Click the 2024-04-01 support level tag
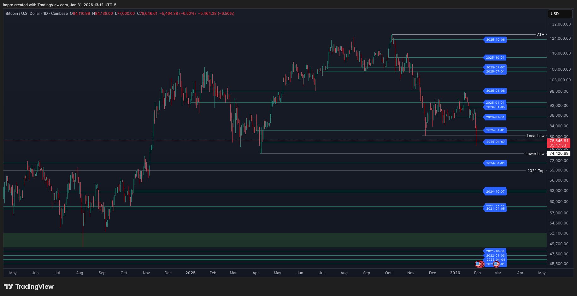 [495, 163]
